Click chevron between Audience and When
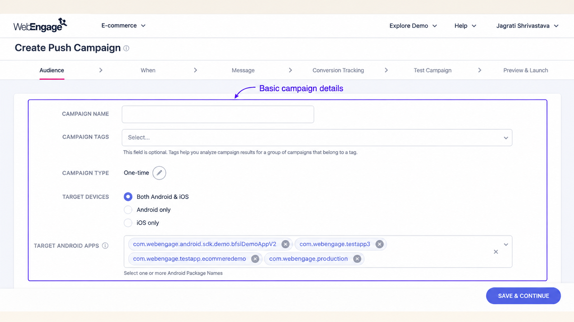 pyautogui.click(x=101, y=70)
